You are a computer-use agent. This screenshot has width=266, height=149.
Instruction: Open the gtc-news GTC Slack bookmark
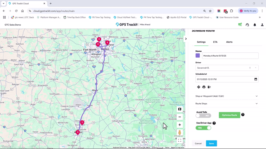(x=22, y=17)
